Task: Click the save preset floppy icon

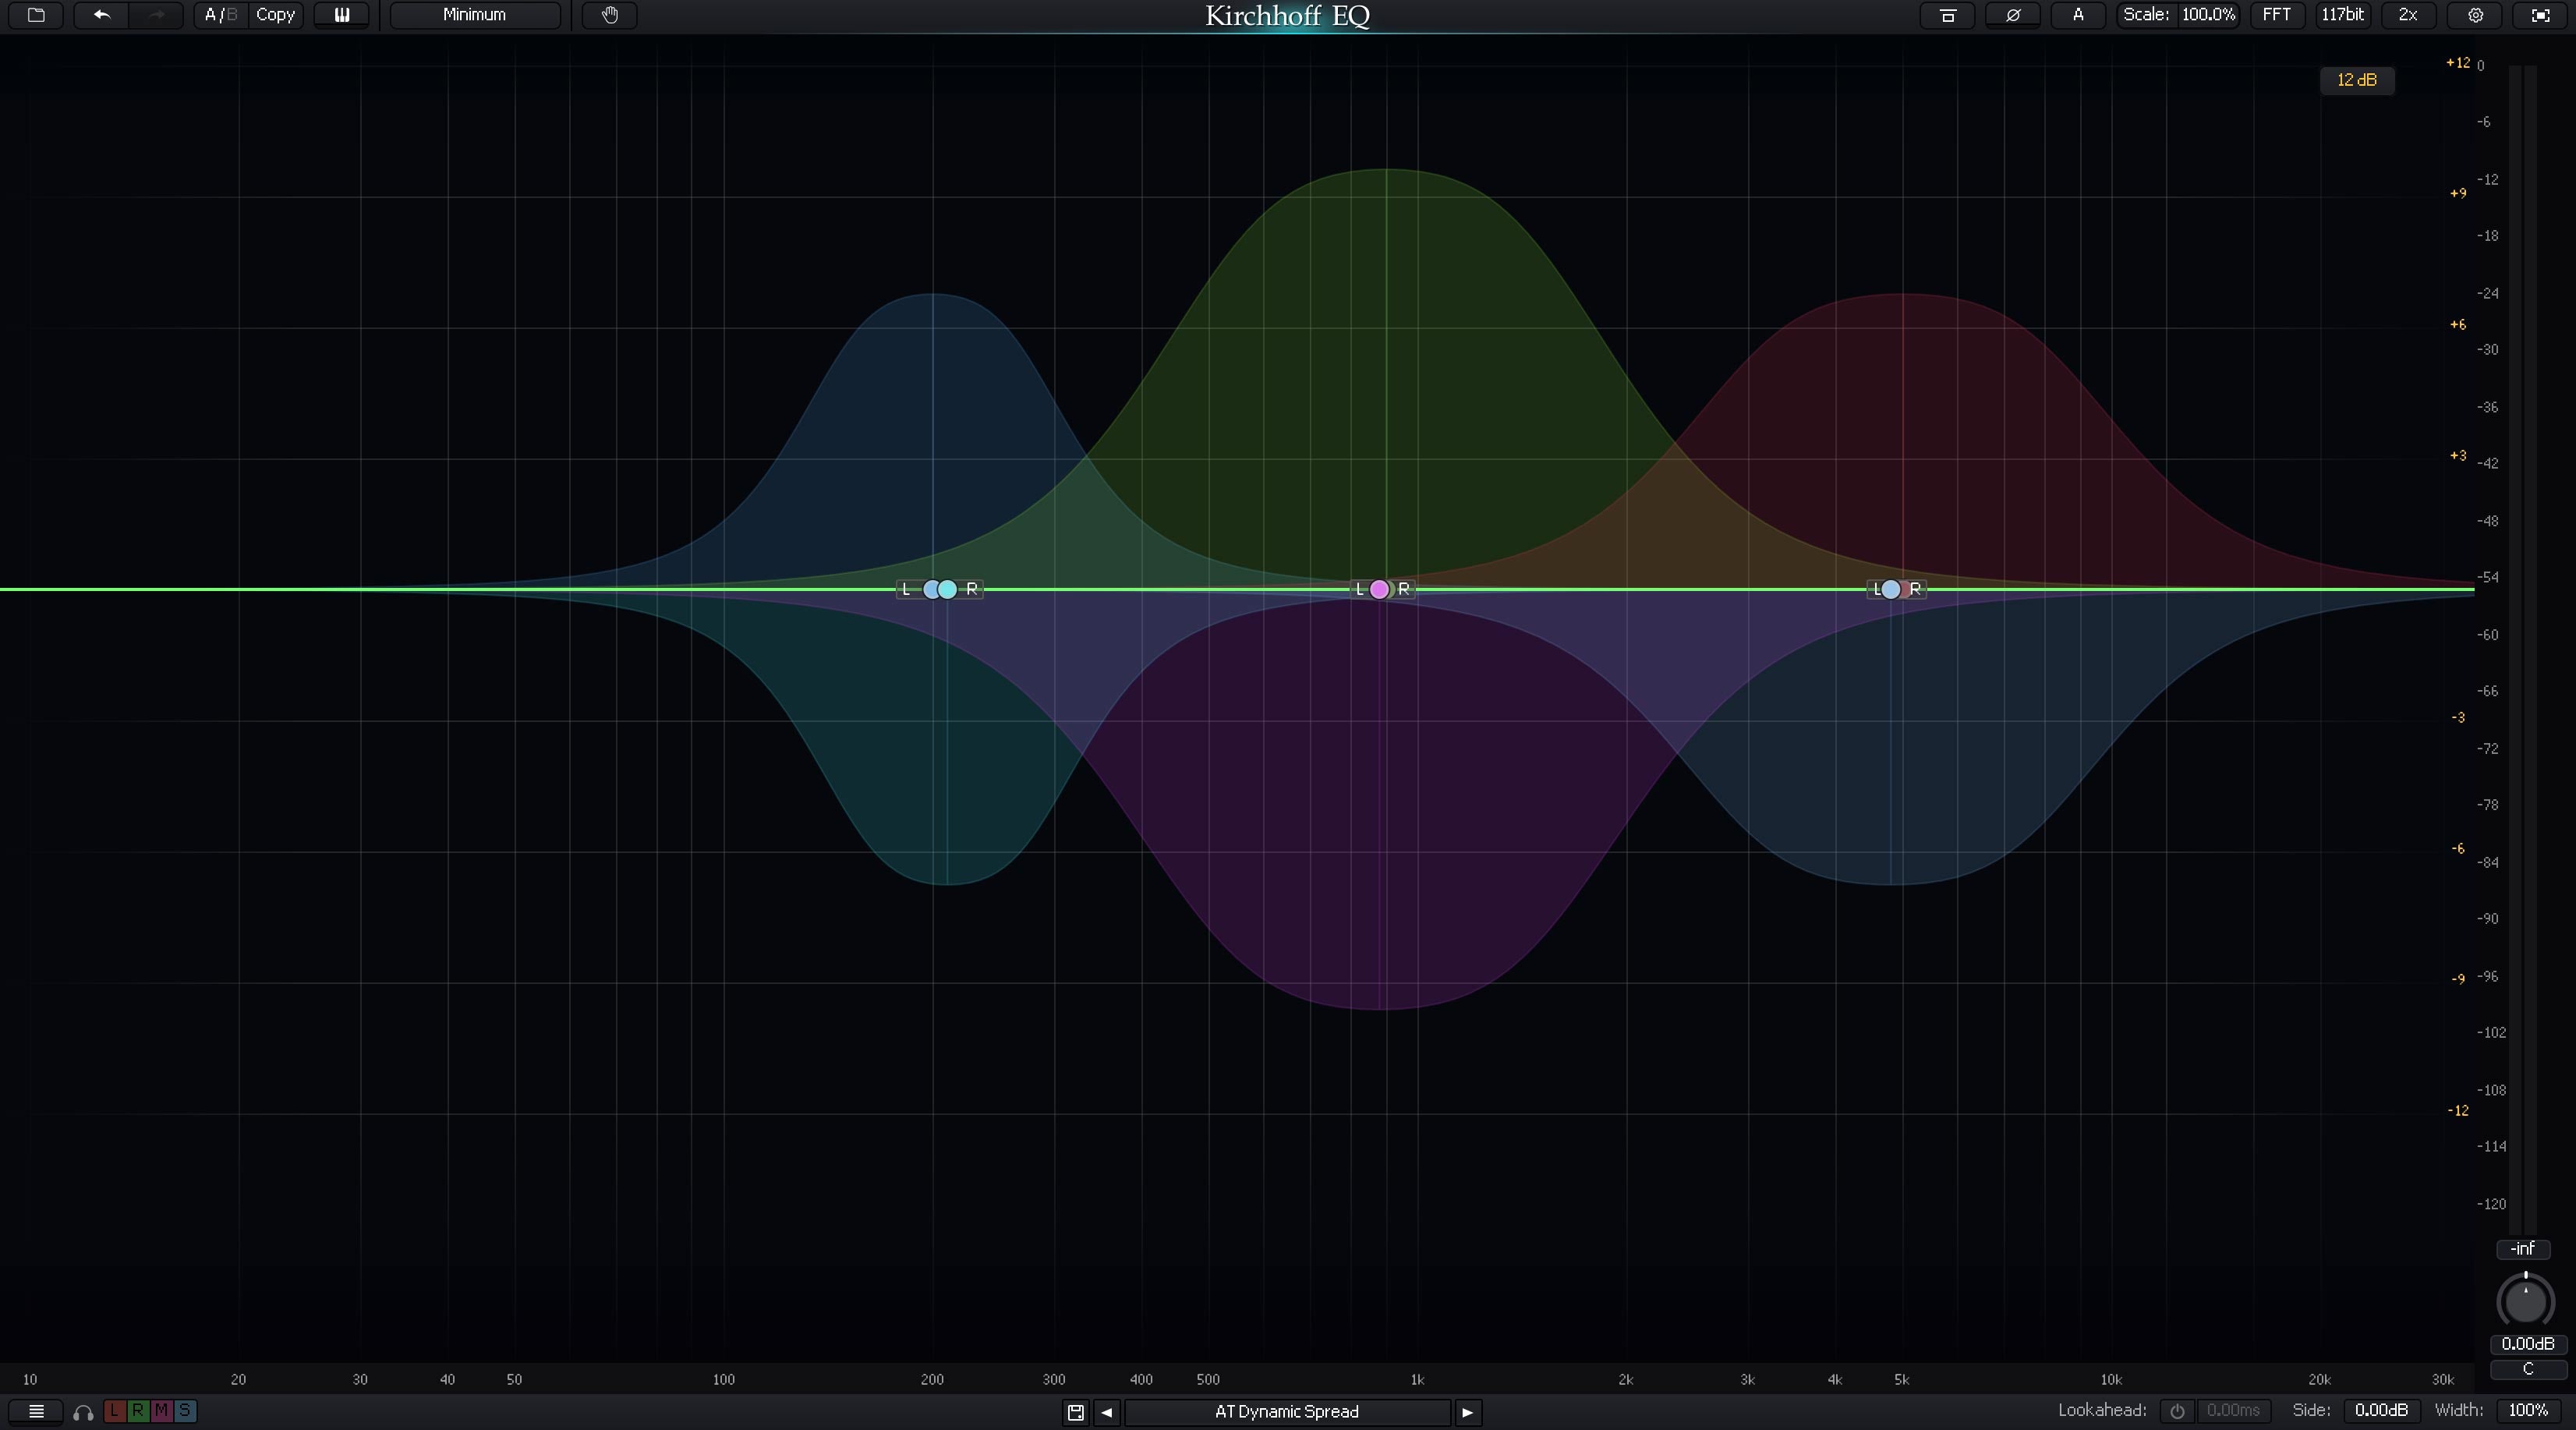Action: 1076,1412
